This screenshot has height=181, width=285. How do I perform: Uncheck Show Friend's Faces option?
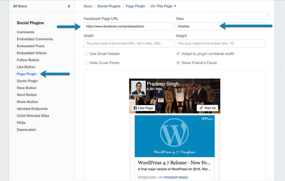pos(178,63)
